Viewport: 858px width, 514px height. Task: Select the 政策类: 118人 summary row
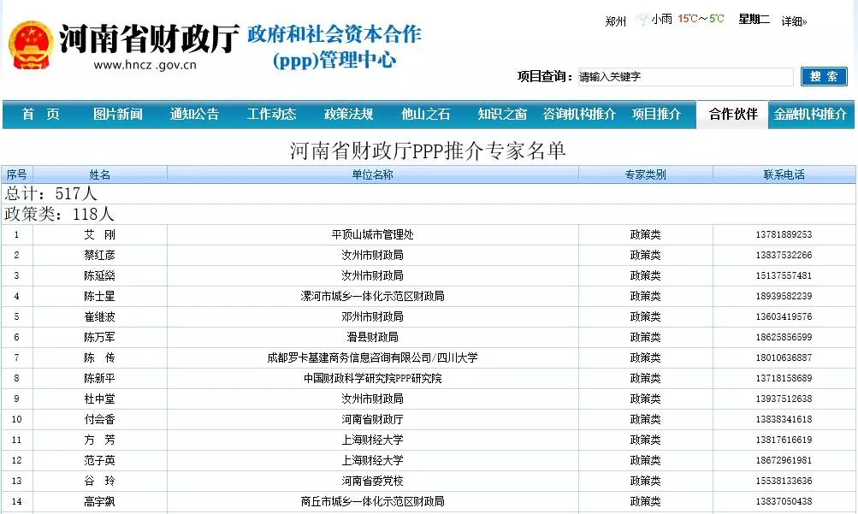pos(429,214)
